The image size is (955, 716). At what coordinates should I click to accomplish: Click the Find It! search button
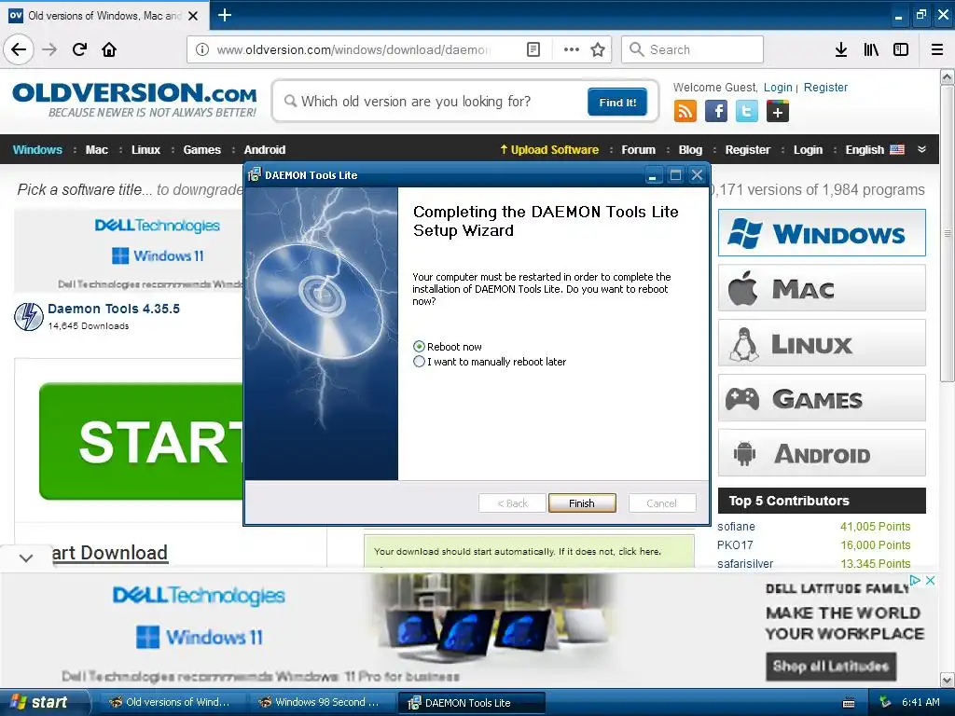pos(617,103)
